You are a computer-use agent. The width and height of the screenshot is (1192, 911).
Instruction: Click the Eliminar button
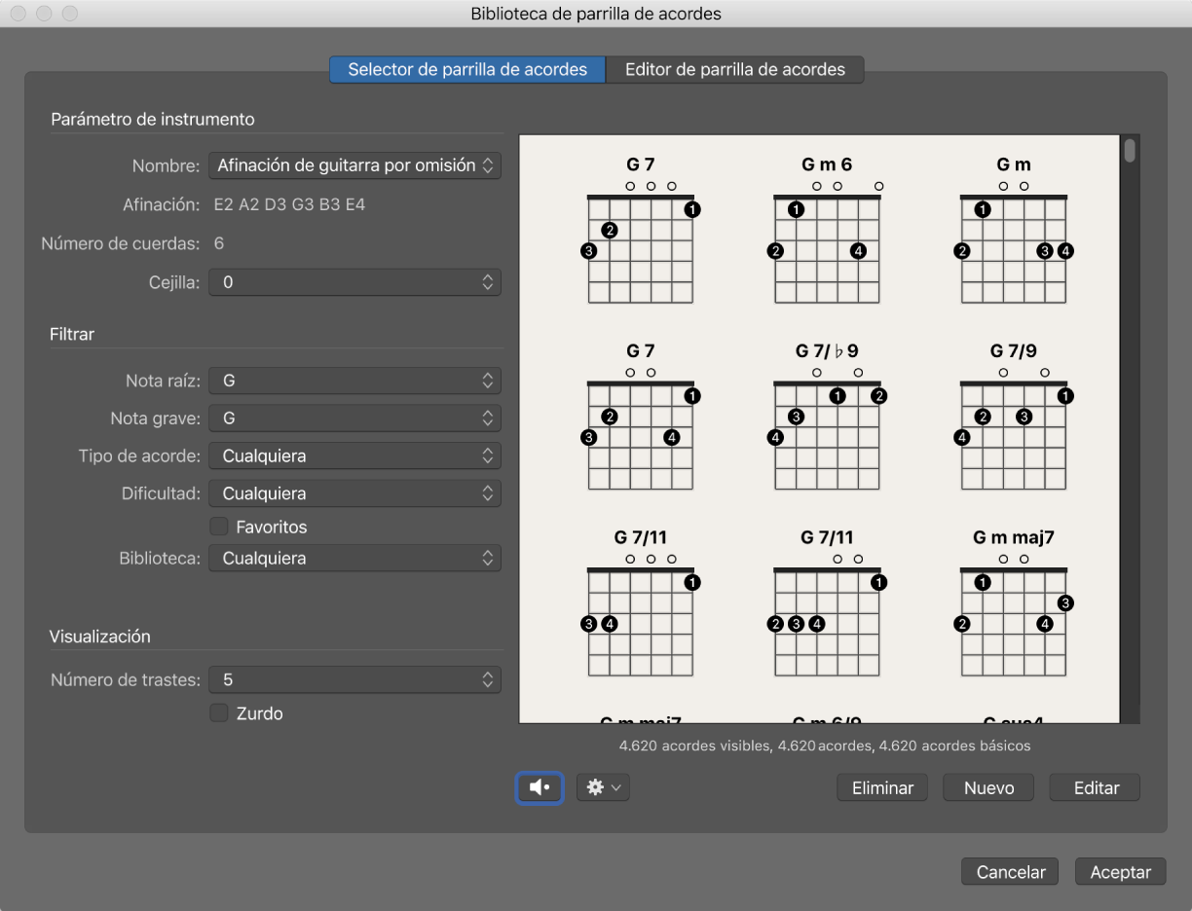point(882,788)
